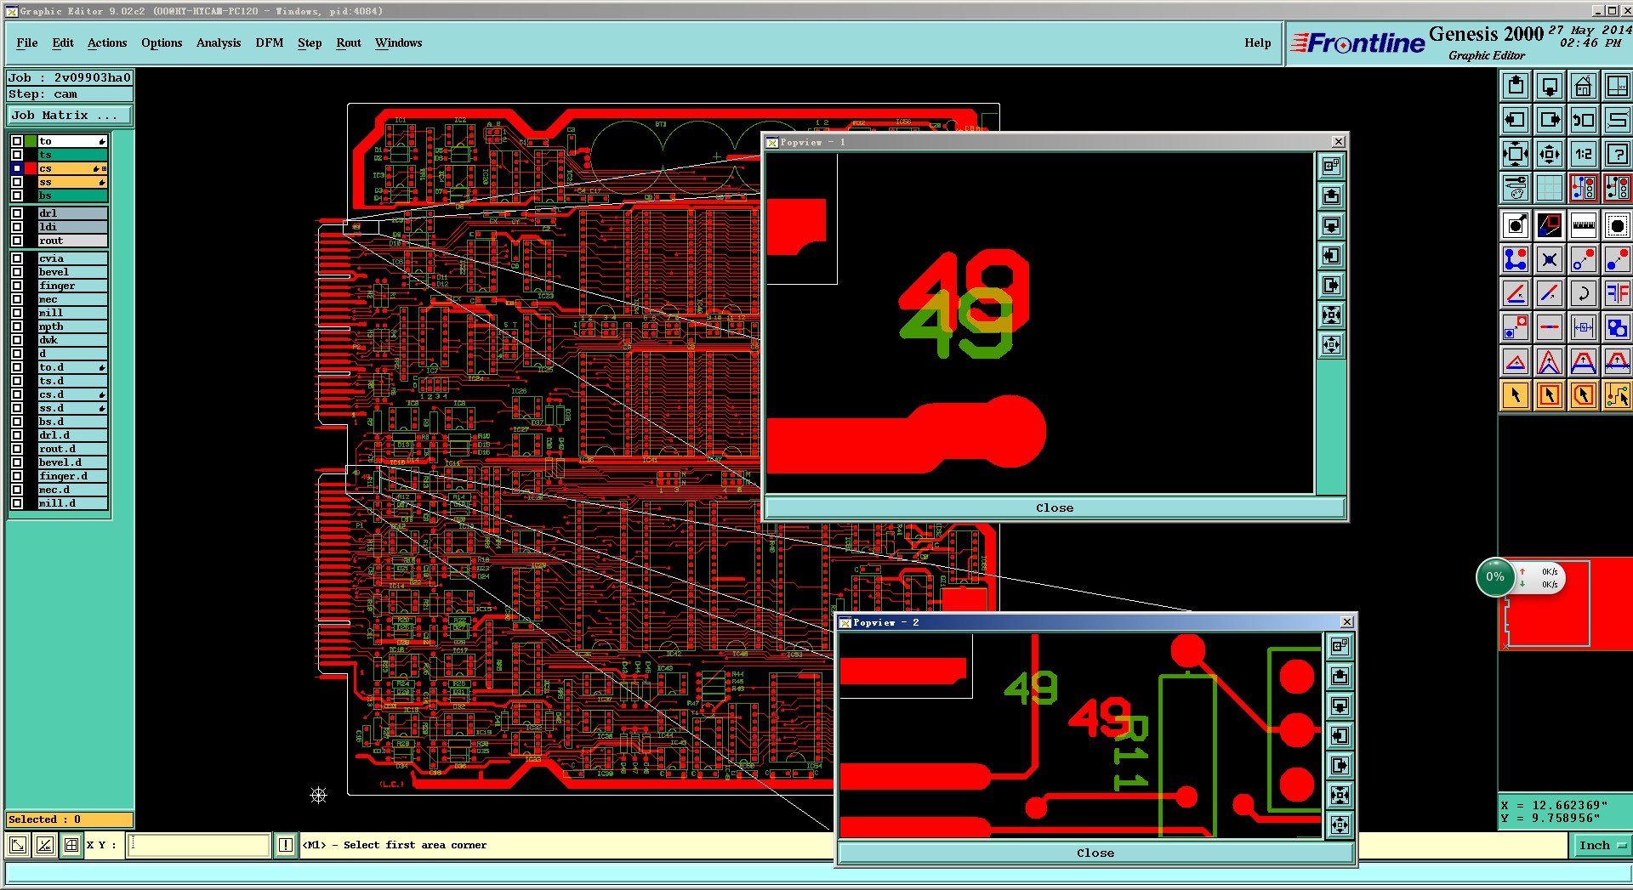This screenshot has width=1633, height=890.
Task: Click the pan down arrow icon in main toolbar
Action: (1550, 86)
